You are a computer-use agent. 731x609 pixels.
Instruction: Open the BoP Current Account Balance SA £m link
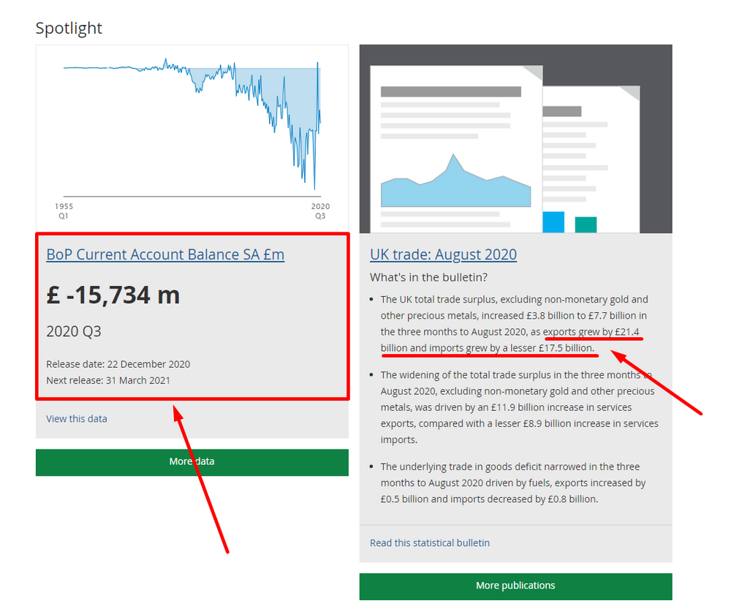pyautogui.click(x=165, y=254)
